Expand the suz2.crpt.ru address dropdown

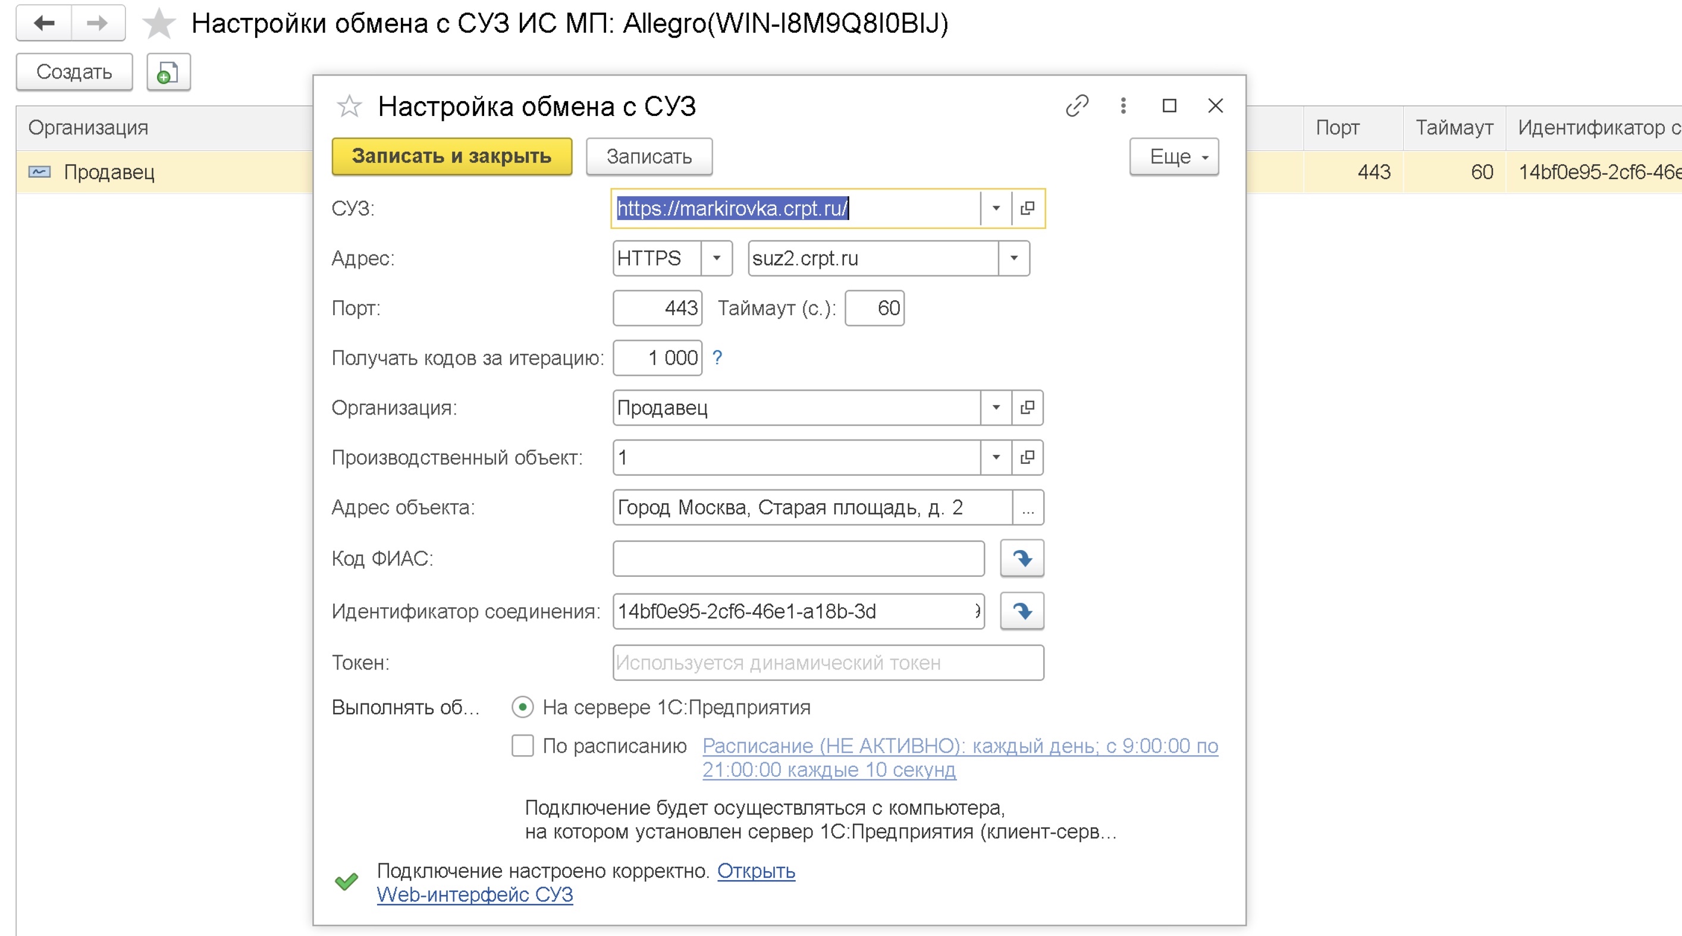tap(1013, 258)
